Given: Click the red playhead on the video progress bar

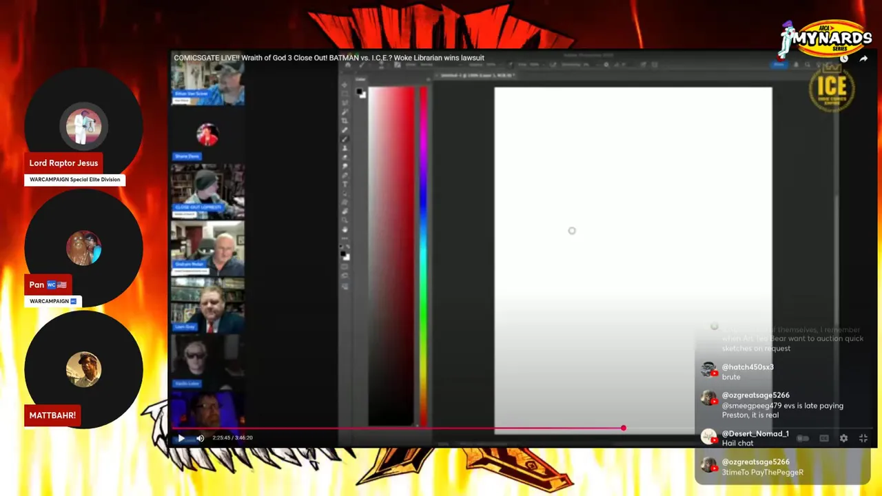Looking at the screenshot, I should [623, 428].
